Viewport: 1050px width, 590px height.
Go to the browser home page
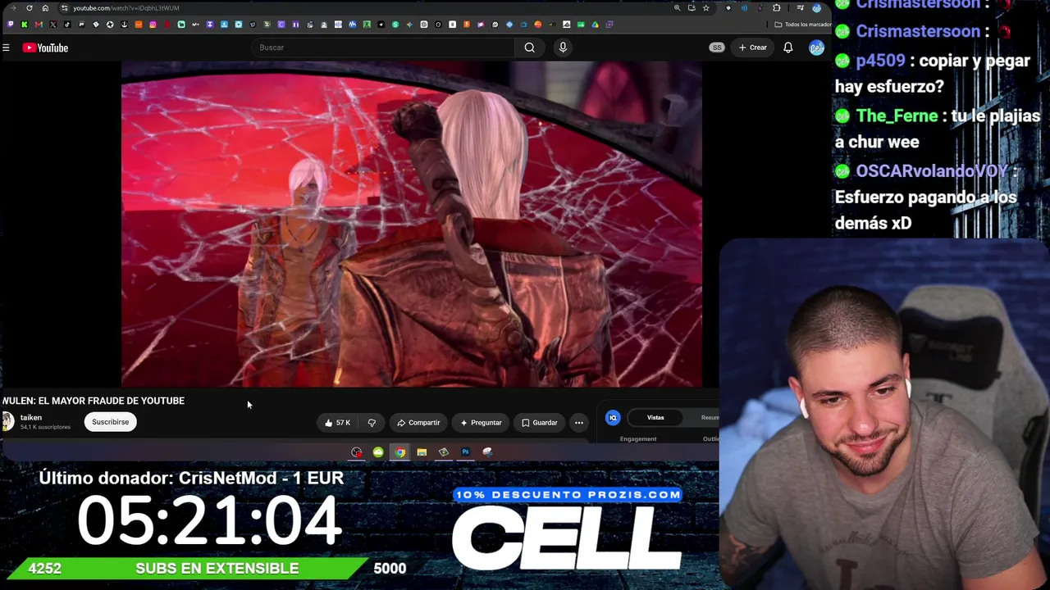click(45, 8)
